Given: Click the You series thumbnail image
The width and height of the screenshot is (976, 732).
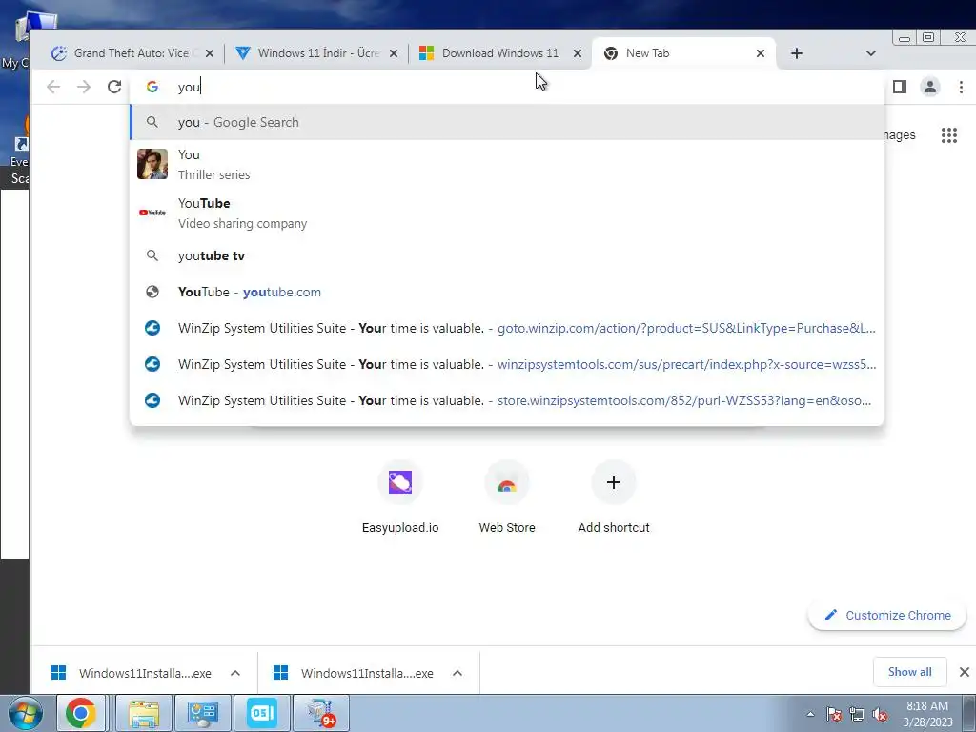Looking at the screenshot, I should click(152, 164).
